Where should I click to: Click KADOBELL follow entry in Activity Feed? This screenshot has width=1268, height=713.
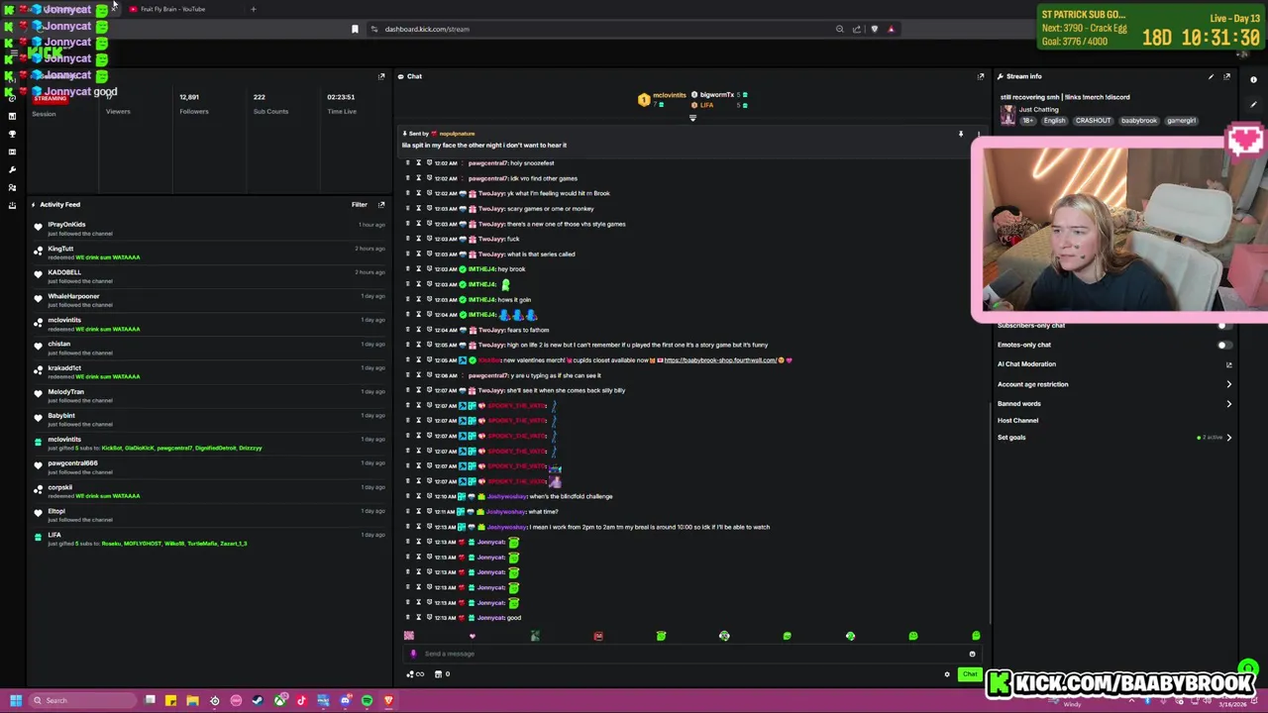click(x=208, y=276)
